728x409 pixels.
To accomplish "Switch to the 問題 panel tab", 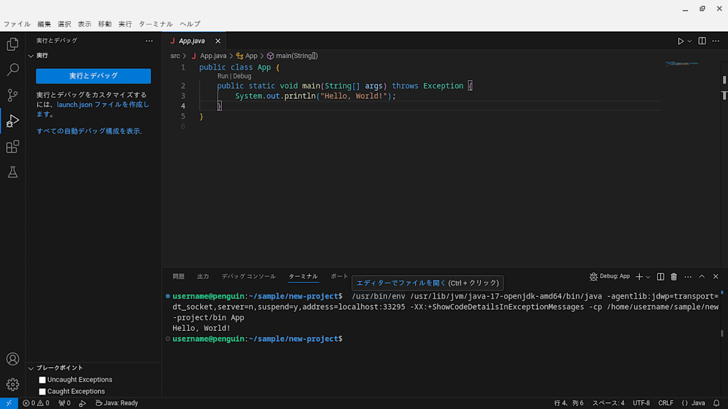I will click(178, 276).
